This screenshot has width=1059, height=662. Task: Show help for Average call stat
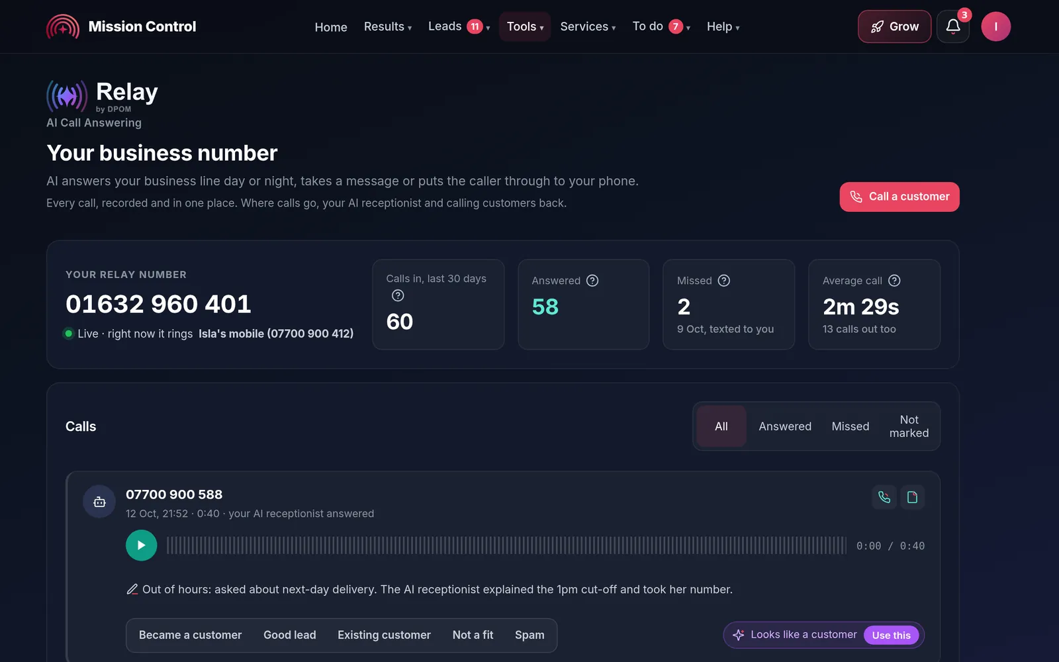(894, 281)
